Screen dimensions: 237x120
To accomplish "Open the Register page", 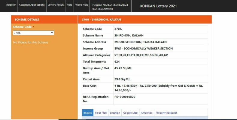I will pos(11,5).
